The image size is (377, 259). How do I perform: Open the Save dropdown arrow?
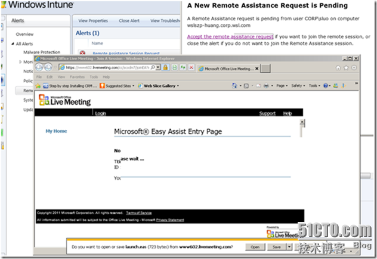tap(289, 246)
